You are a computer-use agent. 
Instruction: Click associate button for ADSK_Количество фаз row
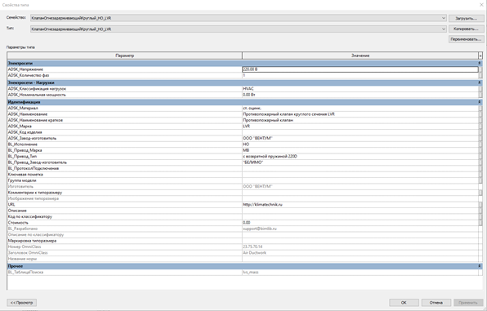pos(480,75)
